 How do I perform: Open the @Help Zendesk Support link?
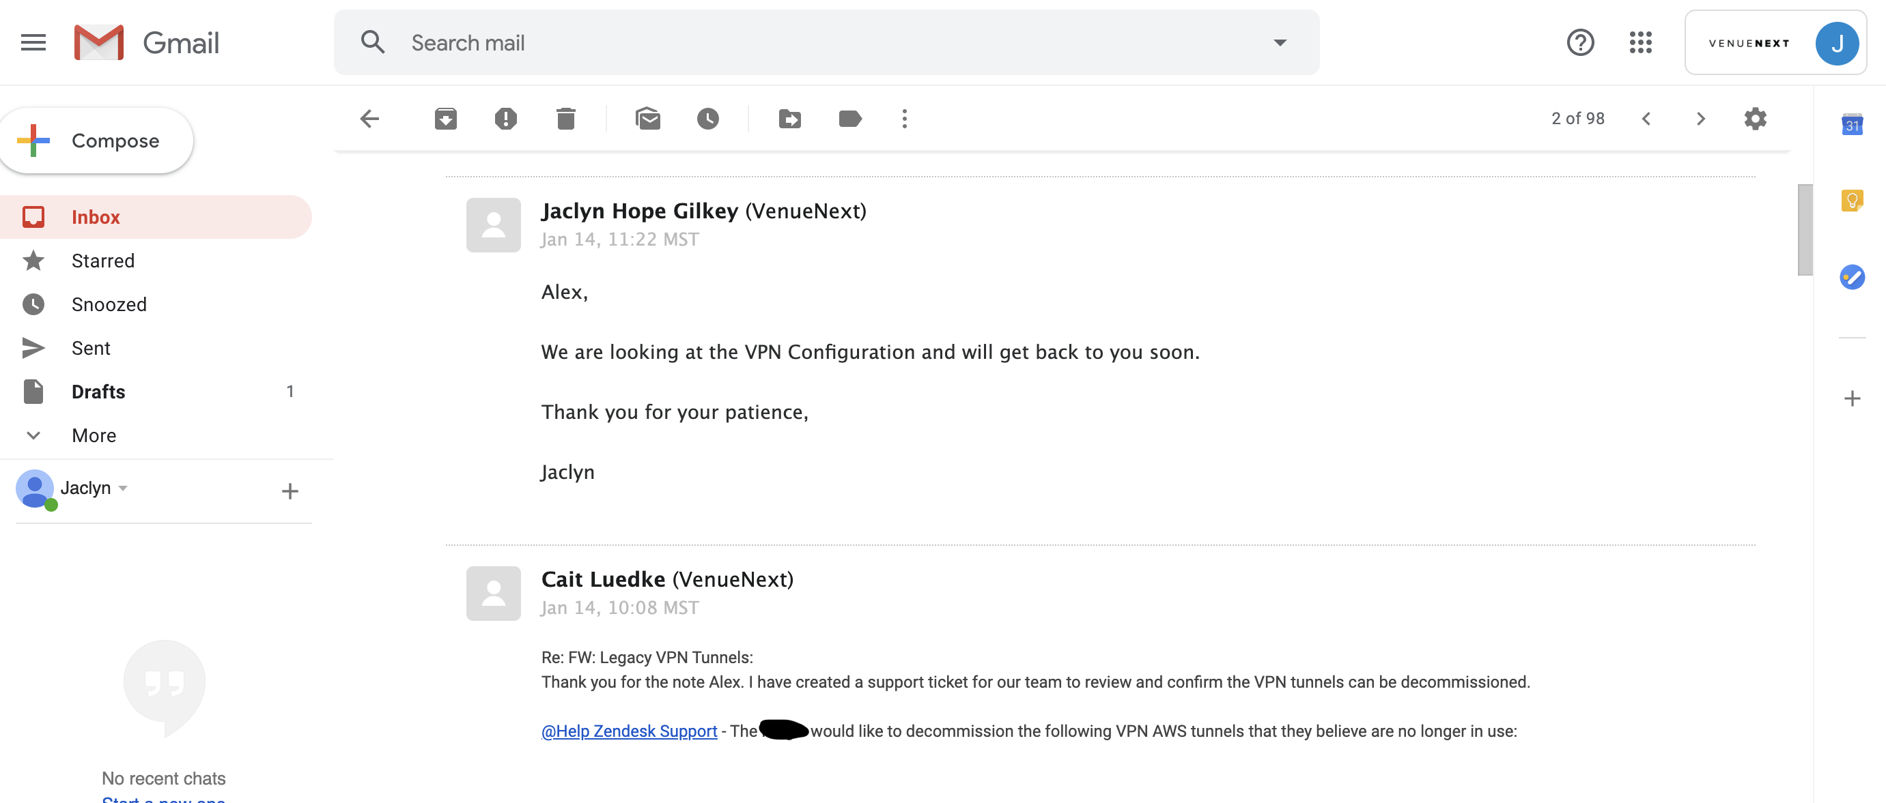click(x=629, y=731)
